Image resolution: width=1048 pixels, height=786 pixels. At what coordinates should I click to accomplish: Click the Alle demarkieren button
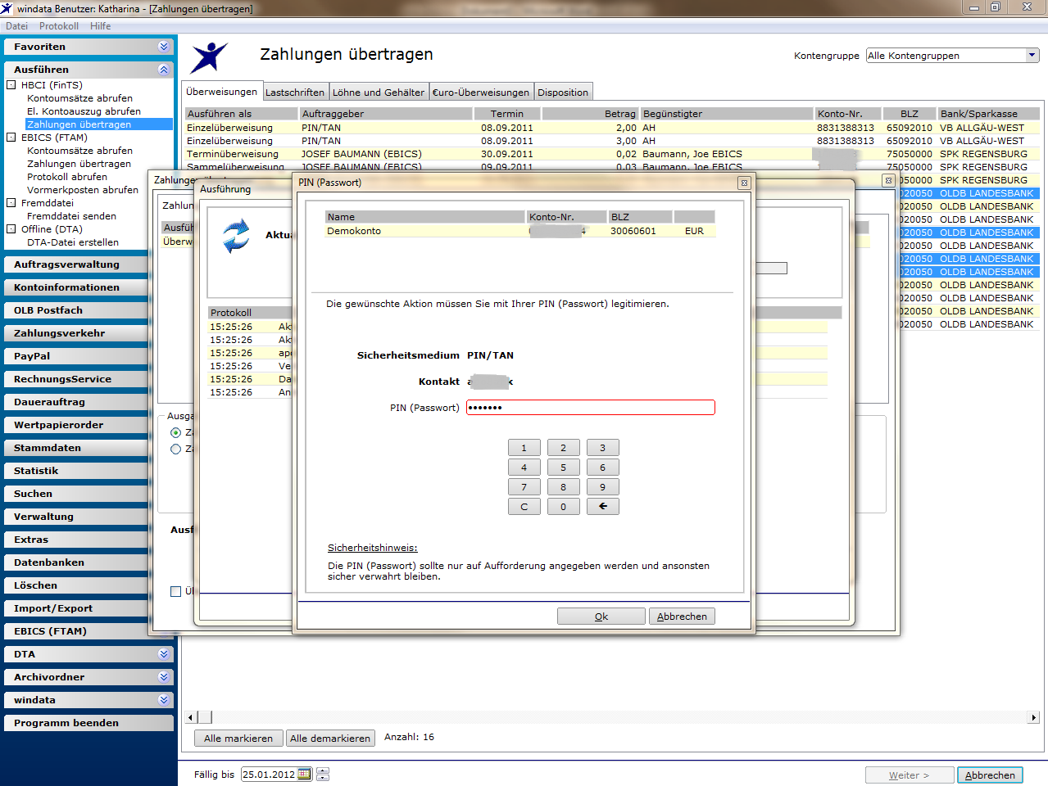[x=331, y=739]
